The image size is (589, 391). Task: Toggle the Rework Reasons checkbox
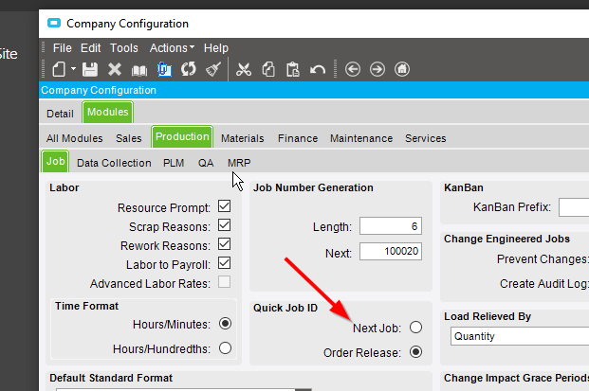(224, 244)
